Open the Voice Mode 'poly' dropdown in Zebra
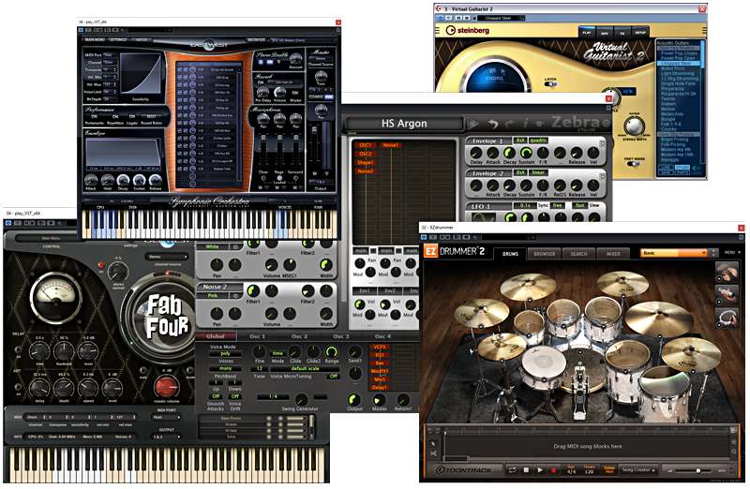 tap(225, 354)
